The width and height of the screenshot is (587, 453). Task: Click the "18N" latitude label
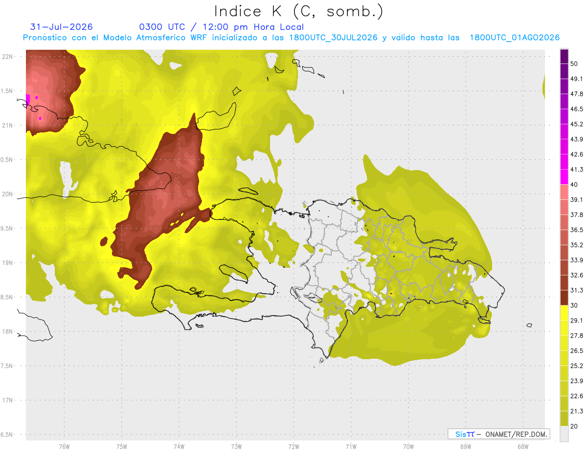point(7,331)
